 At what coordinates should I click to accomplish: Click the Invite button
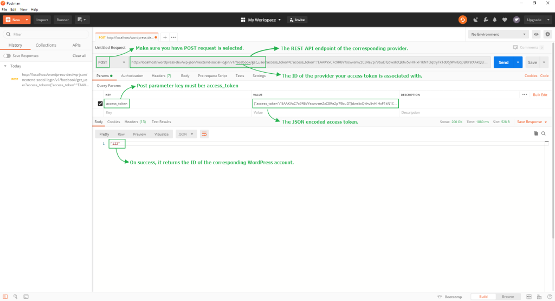tap(298, 20)
